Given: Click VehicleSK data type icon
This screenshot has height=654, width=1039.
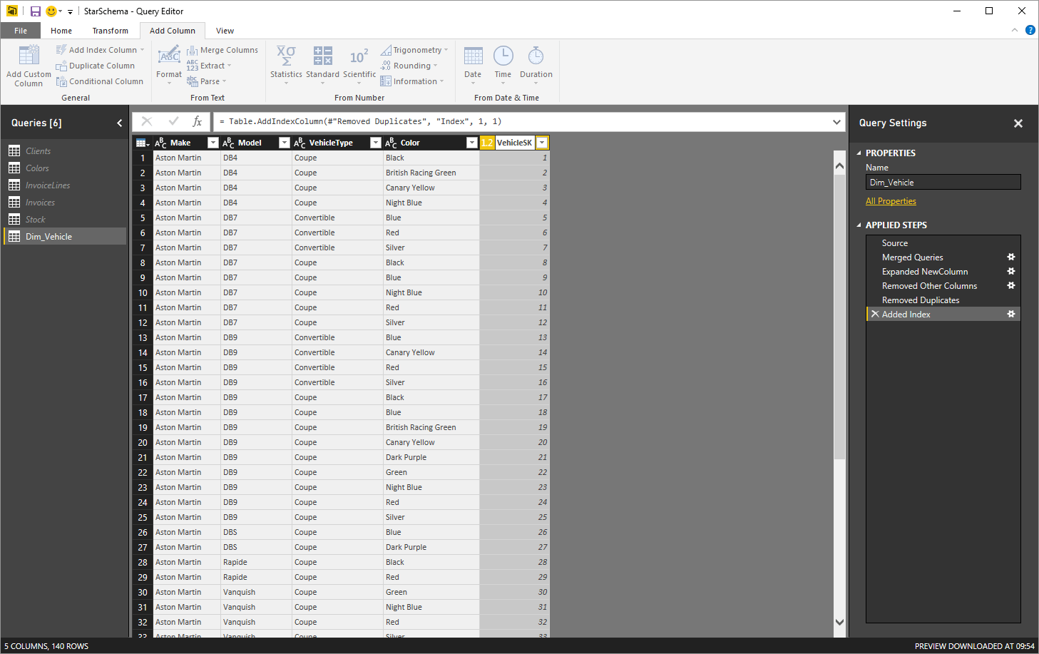Looking at the screenshot, I should coord(487,143).
